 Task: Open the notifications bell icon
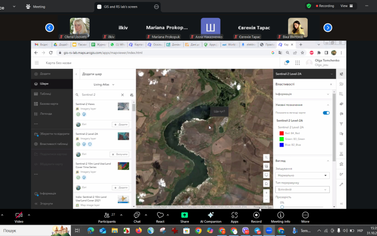(286, 62)
